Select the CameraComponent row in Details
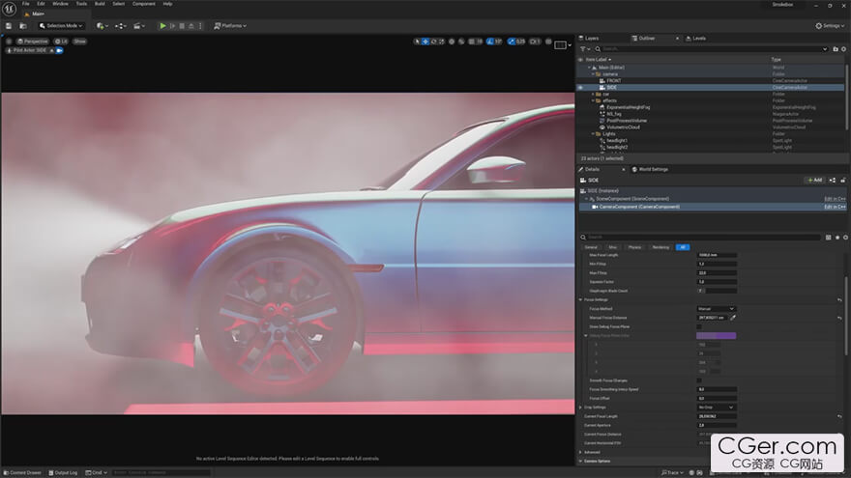This screenshot has height=478, width=851. 712,207
